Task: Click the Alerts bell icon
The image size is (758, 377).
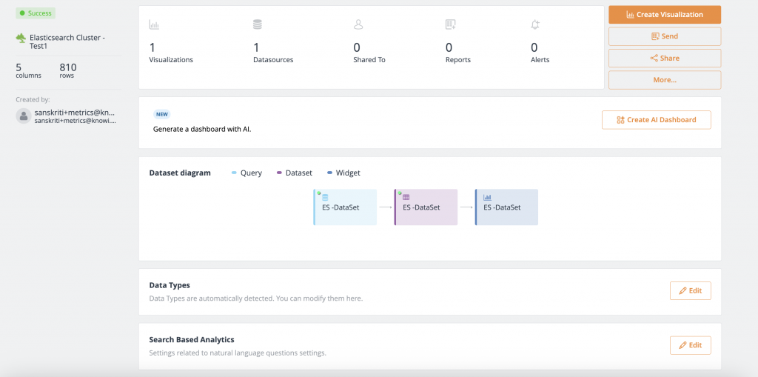Action: coord(535,24)
